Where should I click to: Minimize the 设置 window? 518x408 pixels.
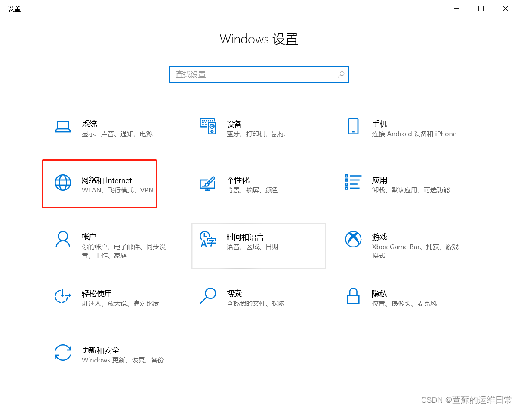click(456, 9)
